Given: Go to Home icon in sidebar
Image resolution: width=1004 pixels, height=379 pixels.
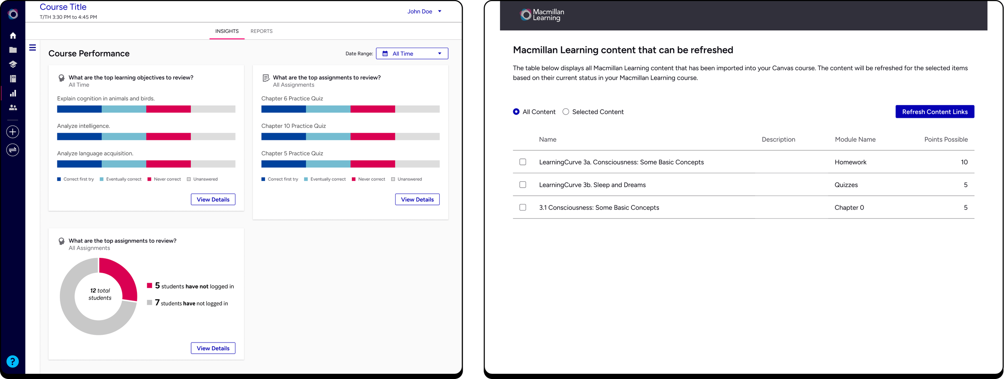Looking at the screenshot, I should click(x=13, y=36).
